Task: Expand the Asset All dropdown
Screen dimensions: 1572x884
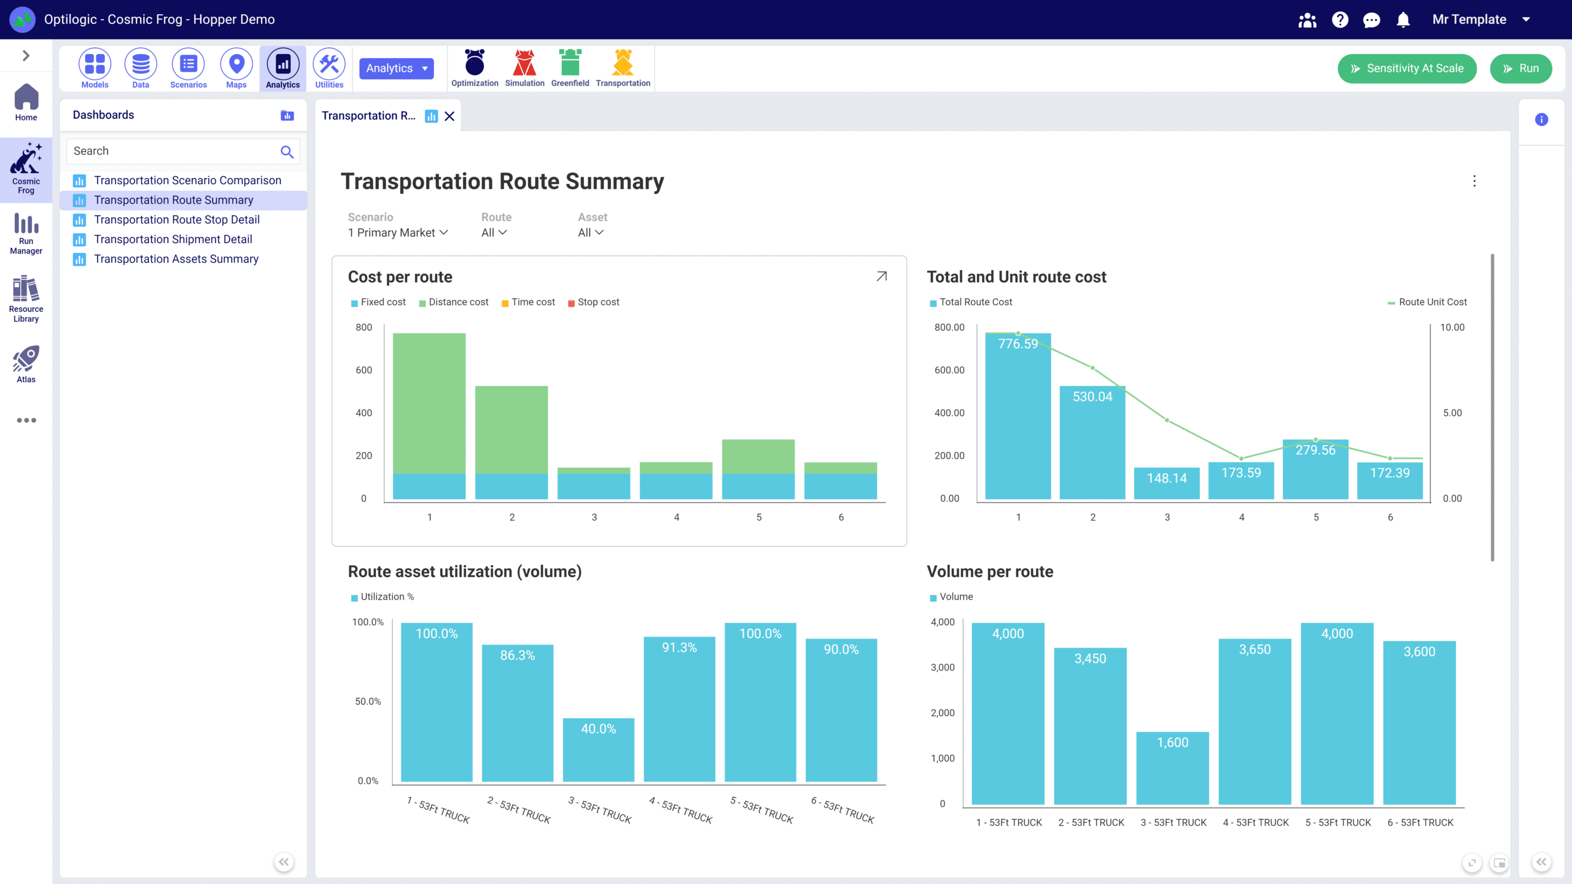Action: point(590,233)
